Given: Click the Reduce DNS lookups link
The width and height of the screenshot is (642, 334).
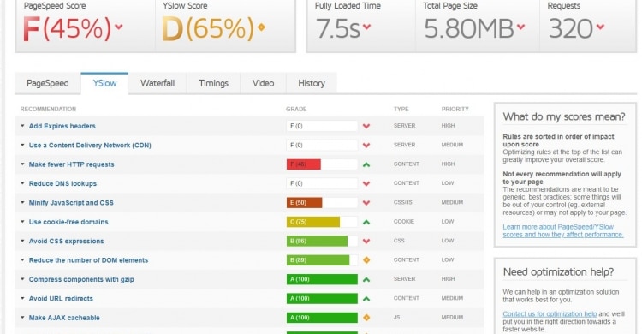Looking at the screenshot, I should coord(62,183).
